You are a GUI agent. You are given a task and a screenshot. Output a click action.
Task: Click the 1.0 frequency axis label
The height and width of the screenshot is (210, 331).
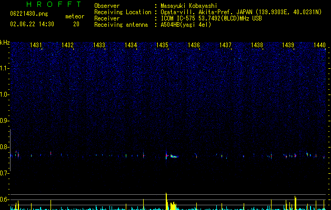pos(4,94)
